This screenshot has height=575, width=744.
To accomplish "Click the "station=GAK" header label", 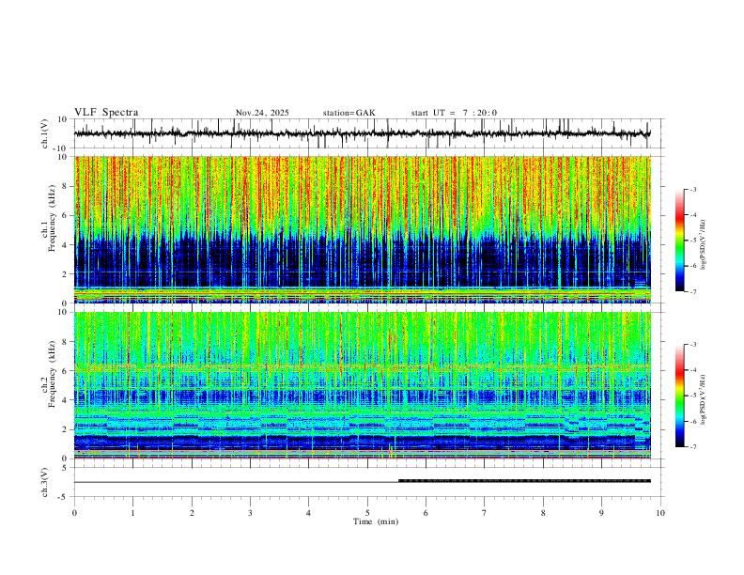I will [x=349, y=113].
